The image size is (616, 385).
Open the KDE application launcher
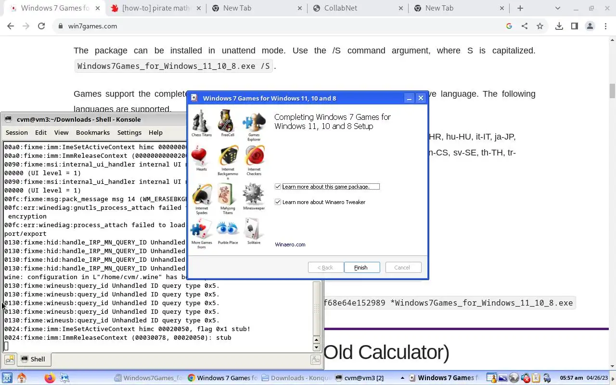[x=7, y=378]
